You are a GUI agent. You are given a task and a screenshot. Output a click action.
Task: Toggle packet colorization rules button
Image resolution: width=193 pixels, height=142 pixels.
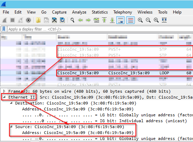click(x=130, y=20)
